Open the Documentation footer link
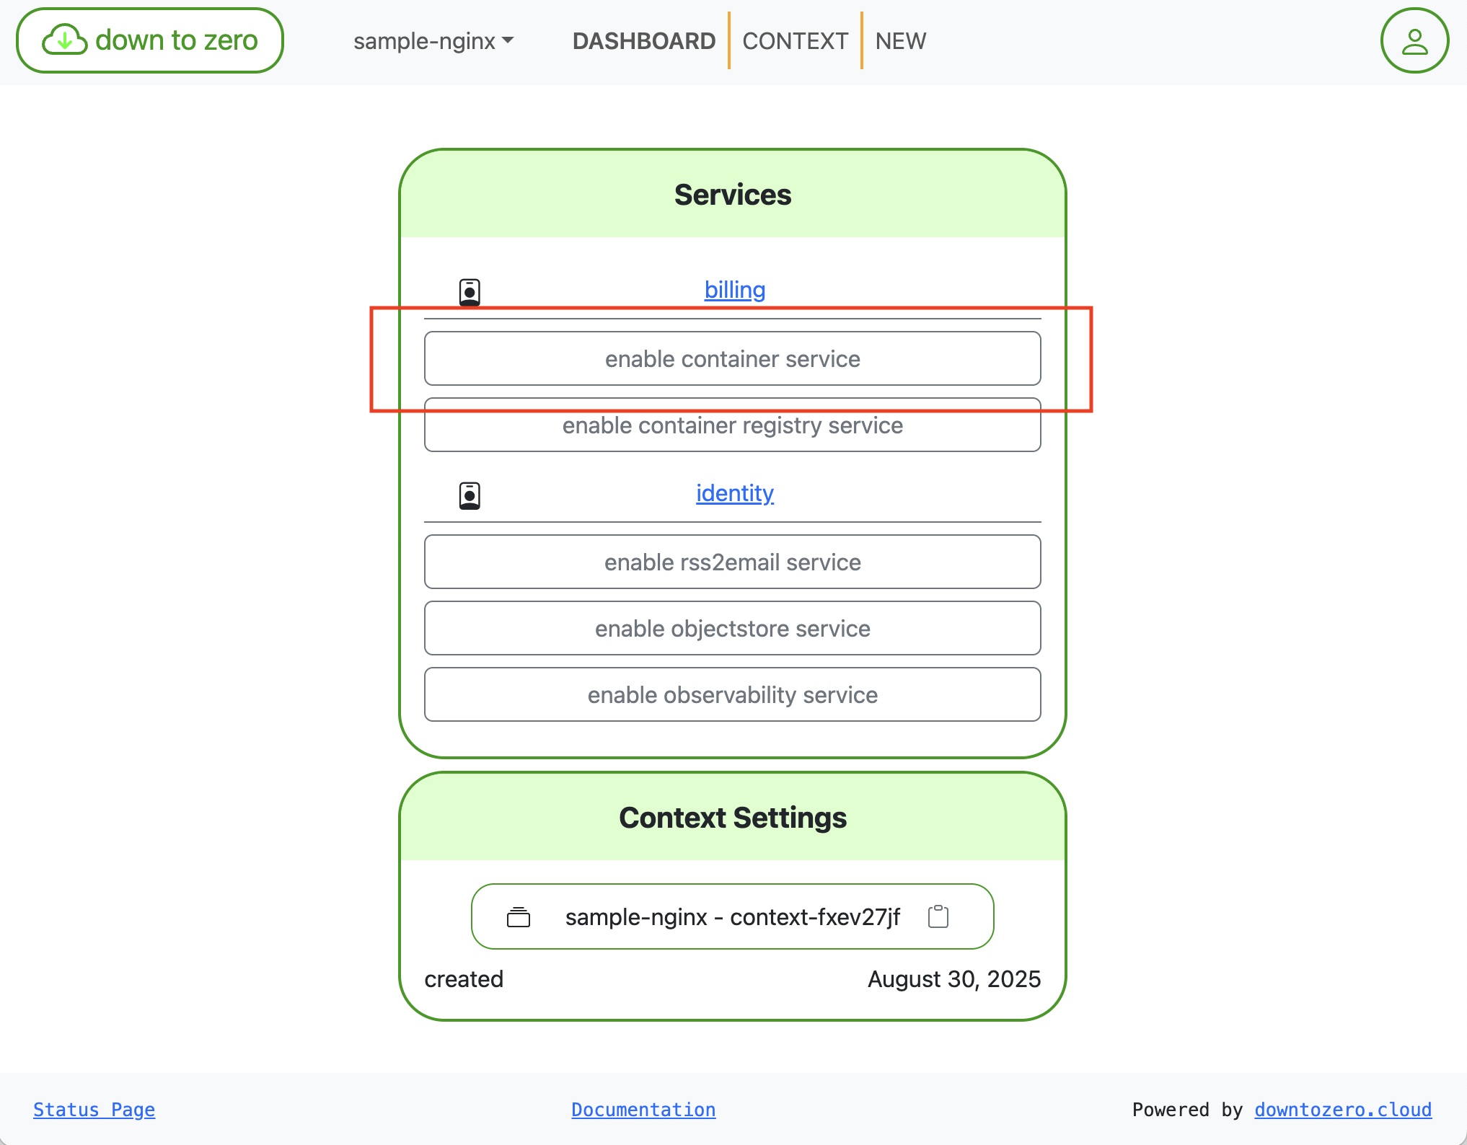 point(643,1110)
